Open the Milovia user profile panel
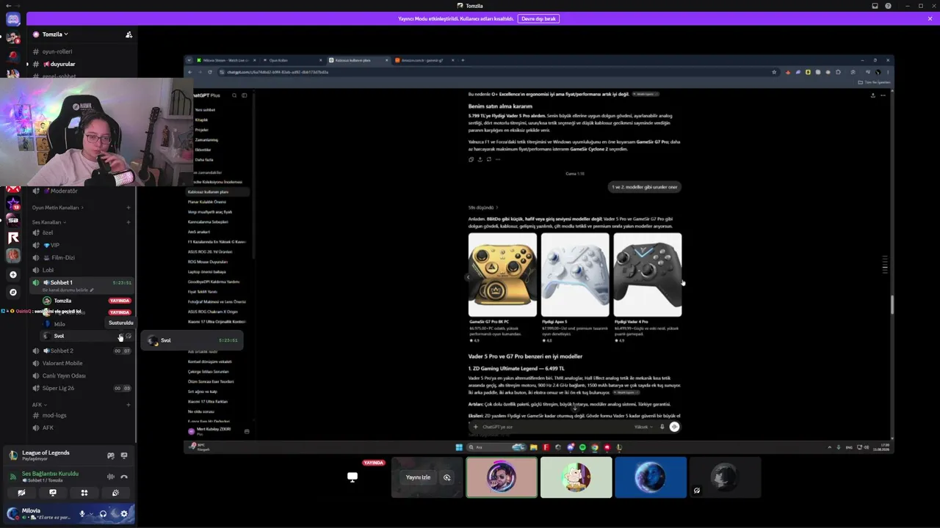 [39, 513]
